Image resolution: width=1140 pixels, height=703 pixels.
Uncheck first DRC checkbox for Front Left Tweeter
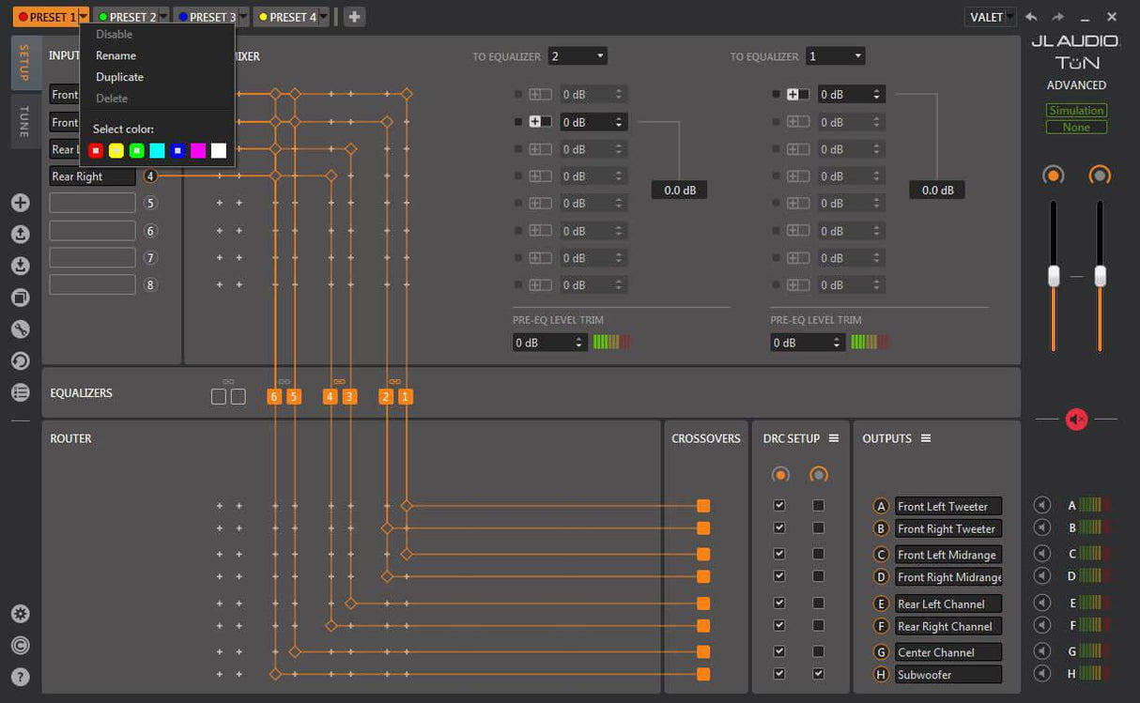point(778,505)
